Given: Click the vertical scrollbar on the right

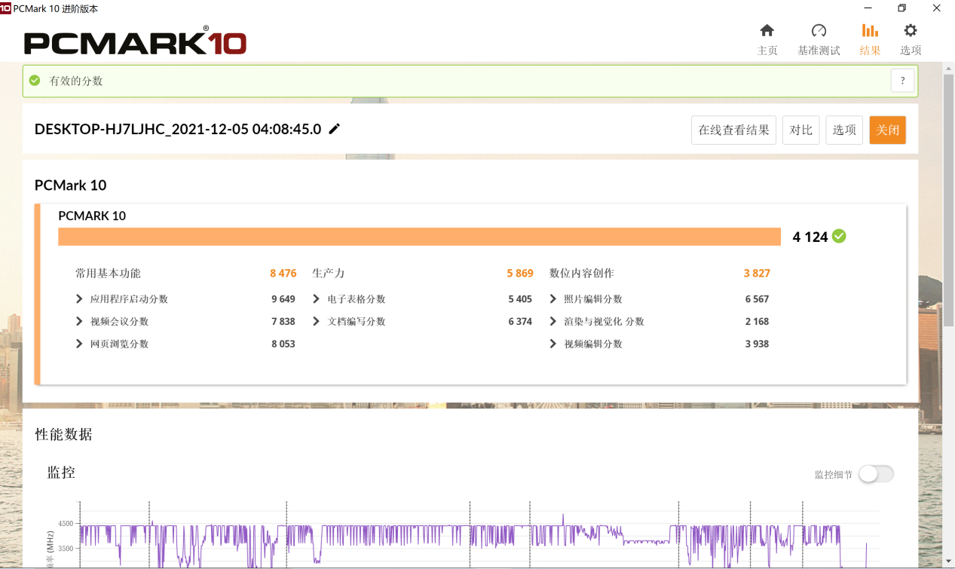Looking at the screenshot, I should tap(948, 200).
